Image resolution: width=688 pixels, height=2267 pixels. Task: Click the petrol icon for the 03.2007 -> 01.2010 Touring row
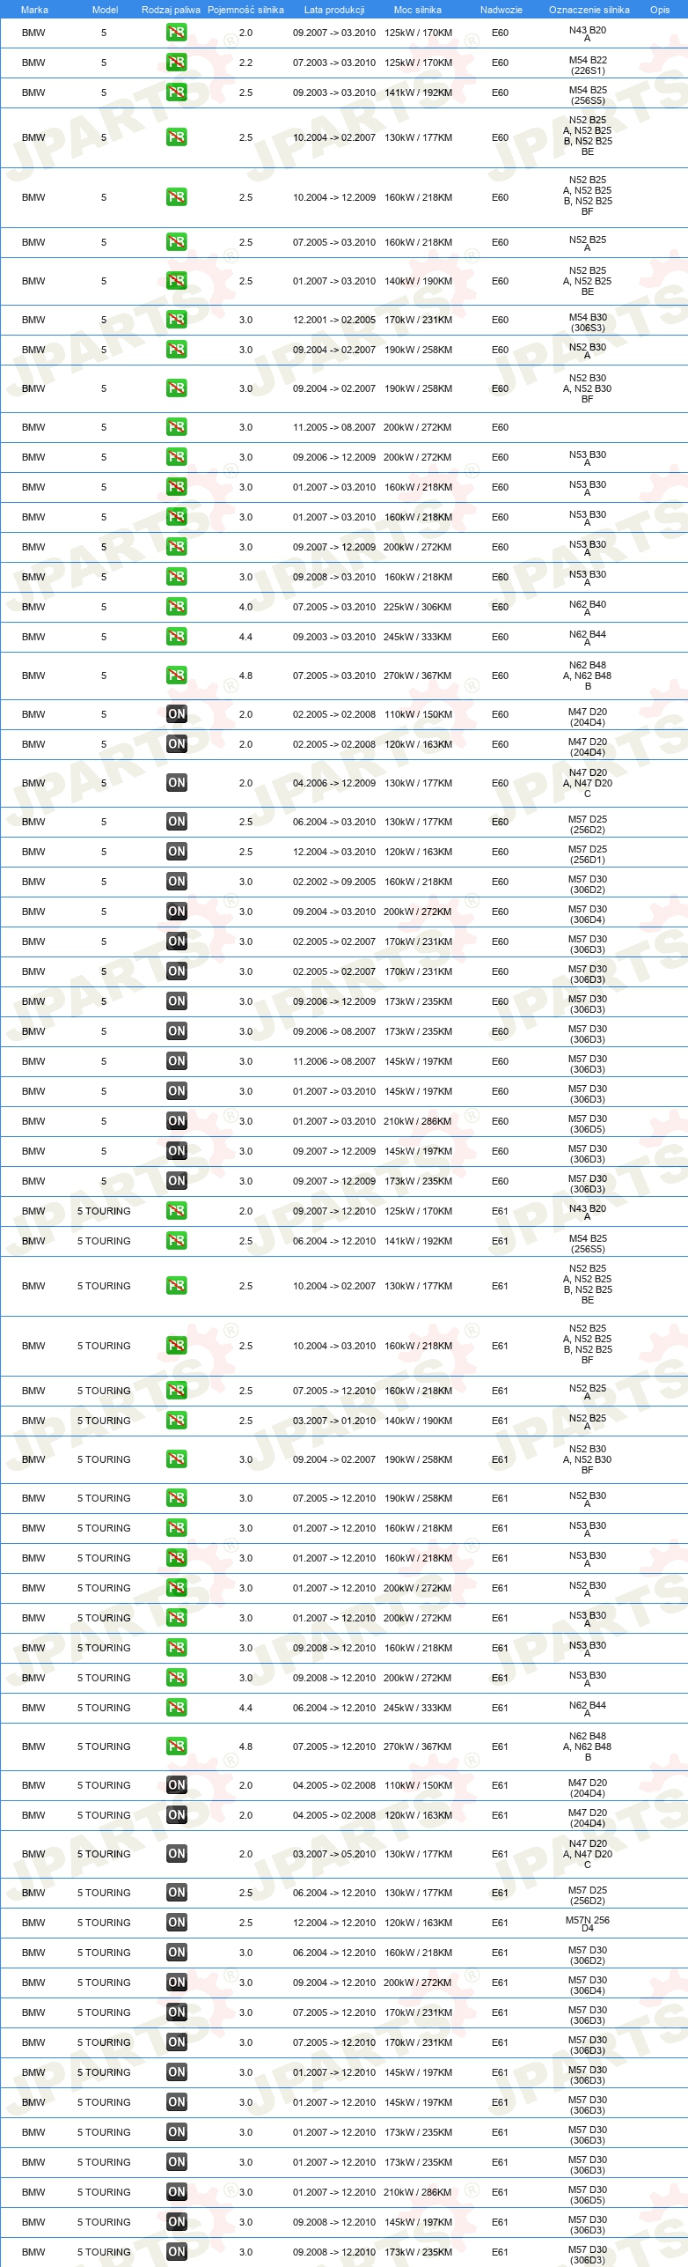pos(176,1421)
